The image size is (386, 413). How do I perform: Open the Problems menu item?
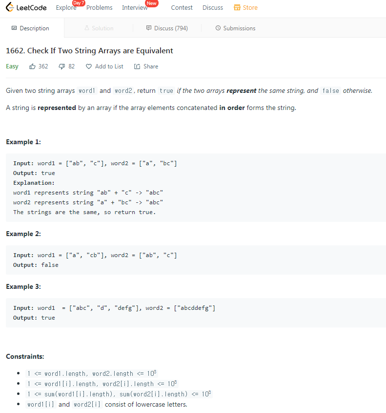tap(99, 7)
